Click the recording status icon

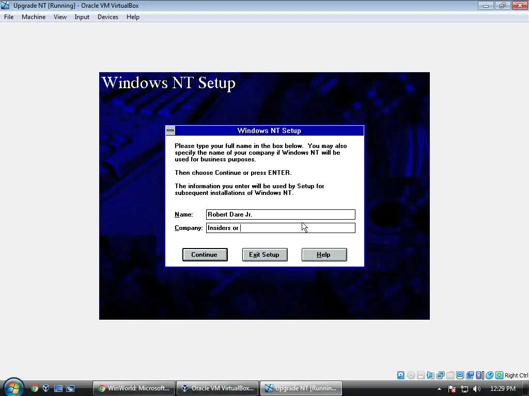coord(470,375)
